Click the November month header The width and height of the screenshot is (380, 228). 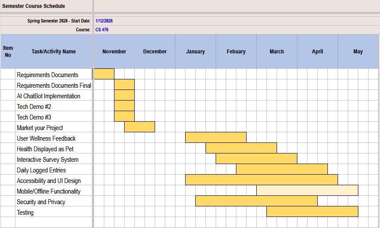pyautogui.click(x=114, y=52)
